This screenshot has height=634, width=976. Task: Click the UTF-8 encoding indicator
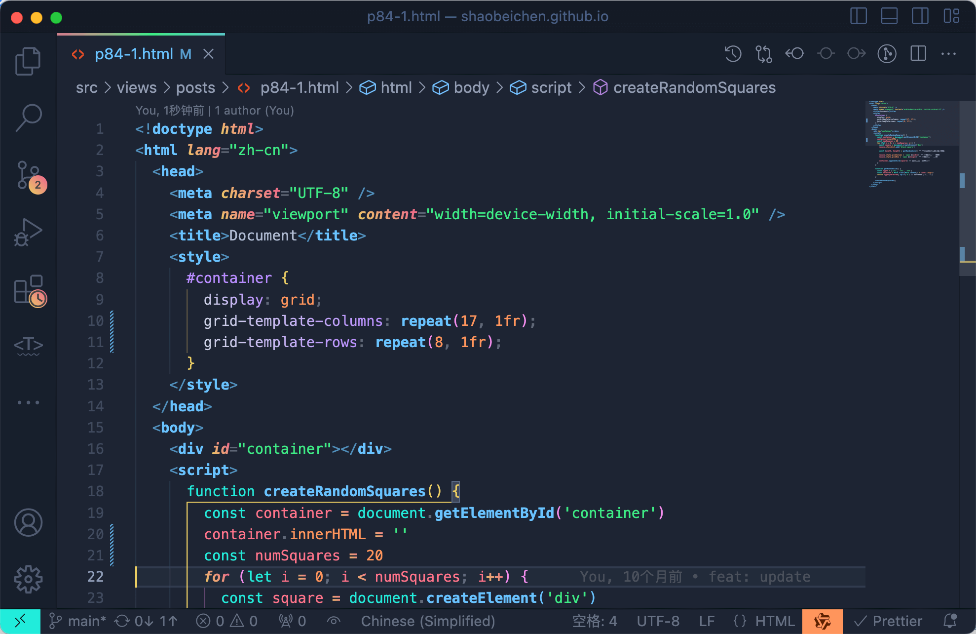click(x=658, y=621)
